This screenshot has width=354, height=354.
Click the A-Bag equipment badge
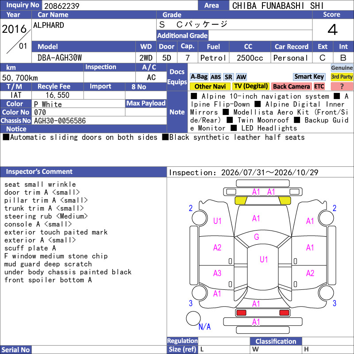click(199, 77)
